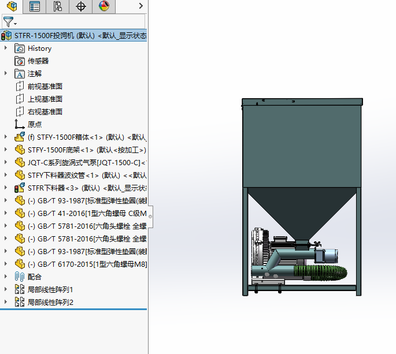The width and height of the screenshot is (396, 354).
Task: Select the 上视基准面 top plane
Action: click(x=45, y=99)
